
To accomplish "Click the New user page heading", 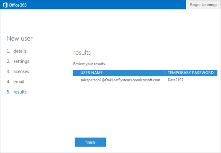I will tap(20, 39).
